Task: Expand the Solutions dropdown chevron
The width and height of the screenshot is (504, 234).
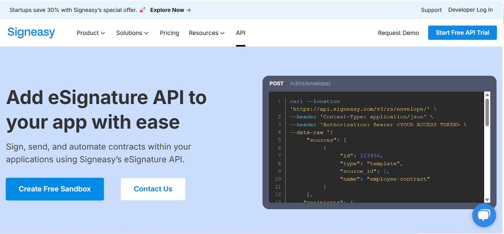Action: pyautogui.click(x=146, y=33)
